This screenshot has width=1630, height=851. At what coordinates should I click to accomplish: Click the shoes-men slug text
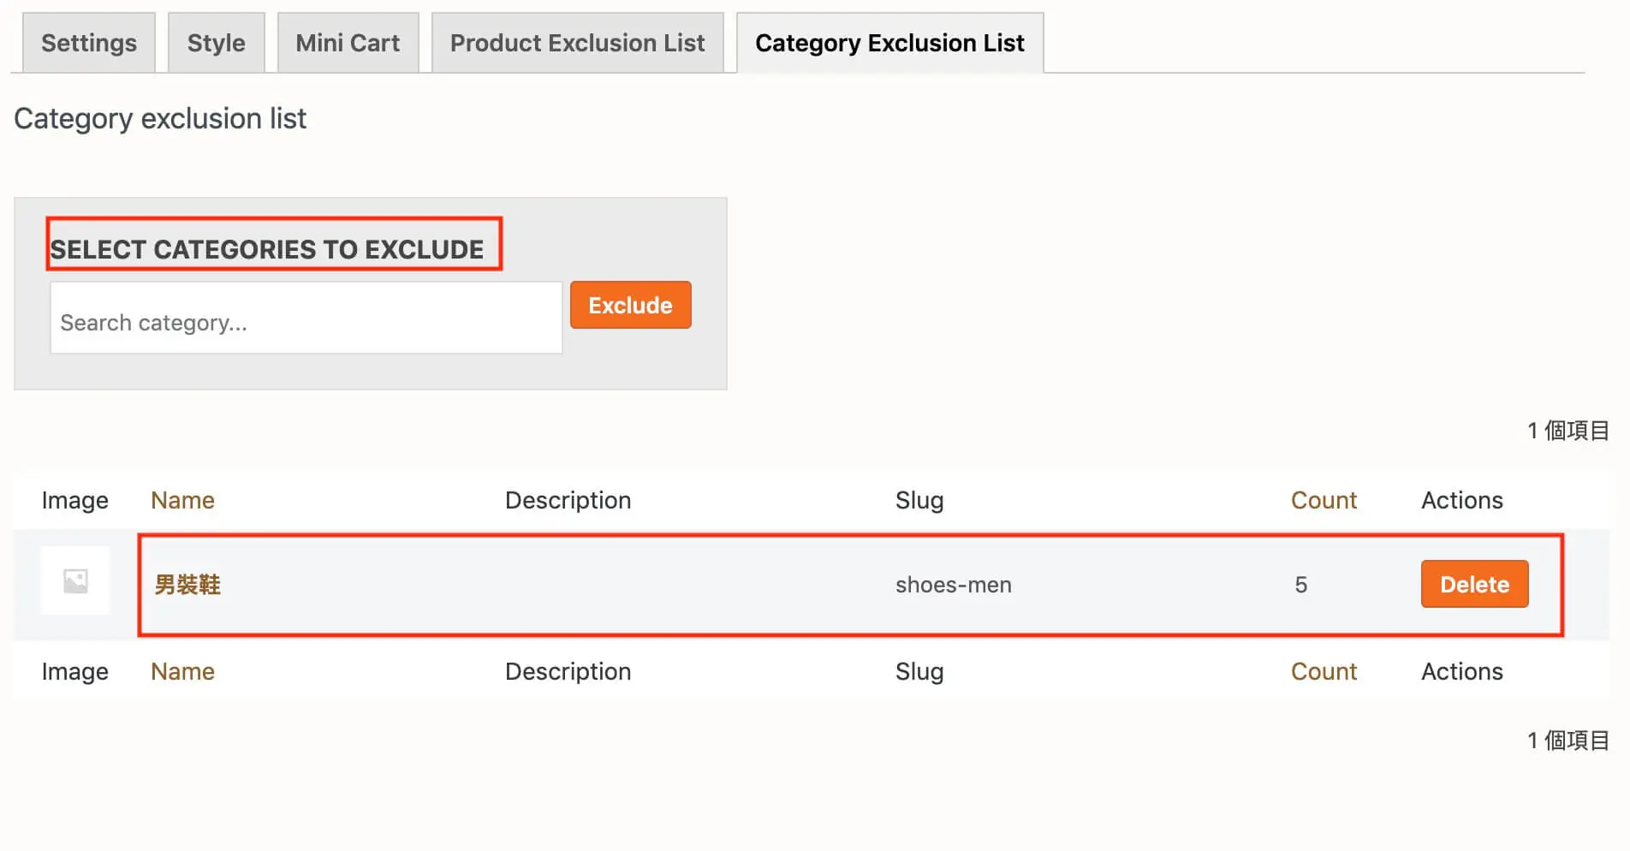954,585
